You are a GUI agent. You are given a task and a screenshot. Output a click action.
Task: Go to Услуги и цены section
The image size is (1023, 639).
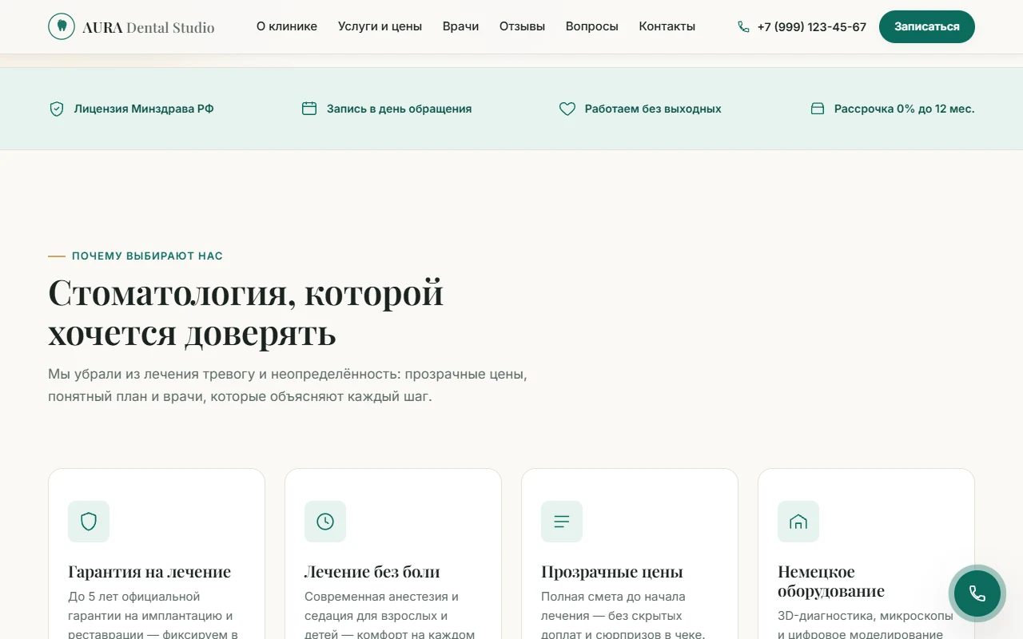380,26
